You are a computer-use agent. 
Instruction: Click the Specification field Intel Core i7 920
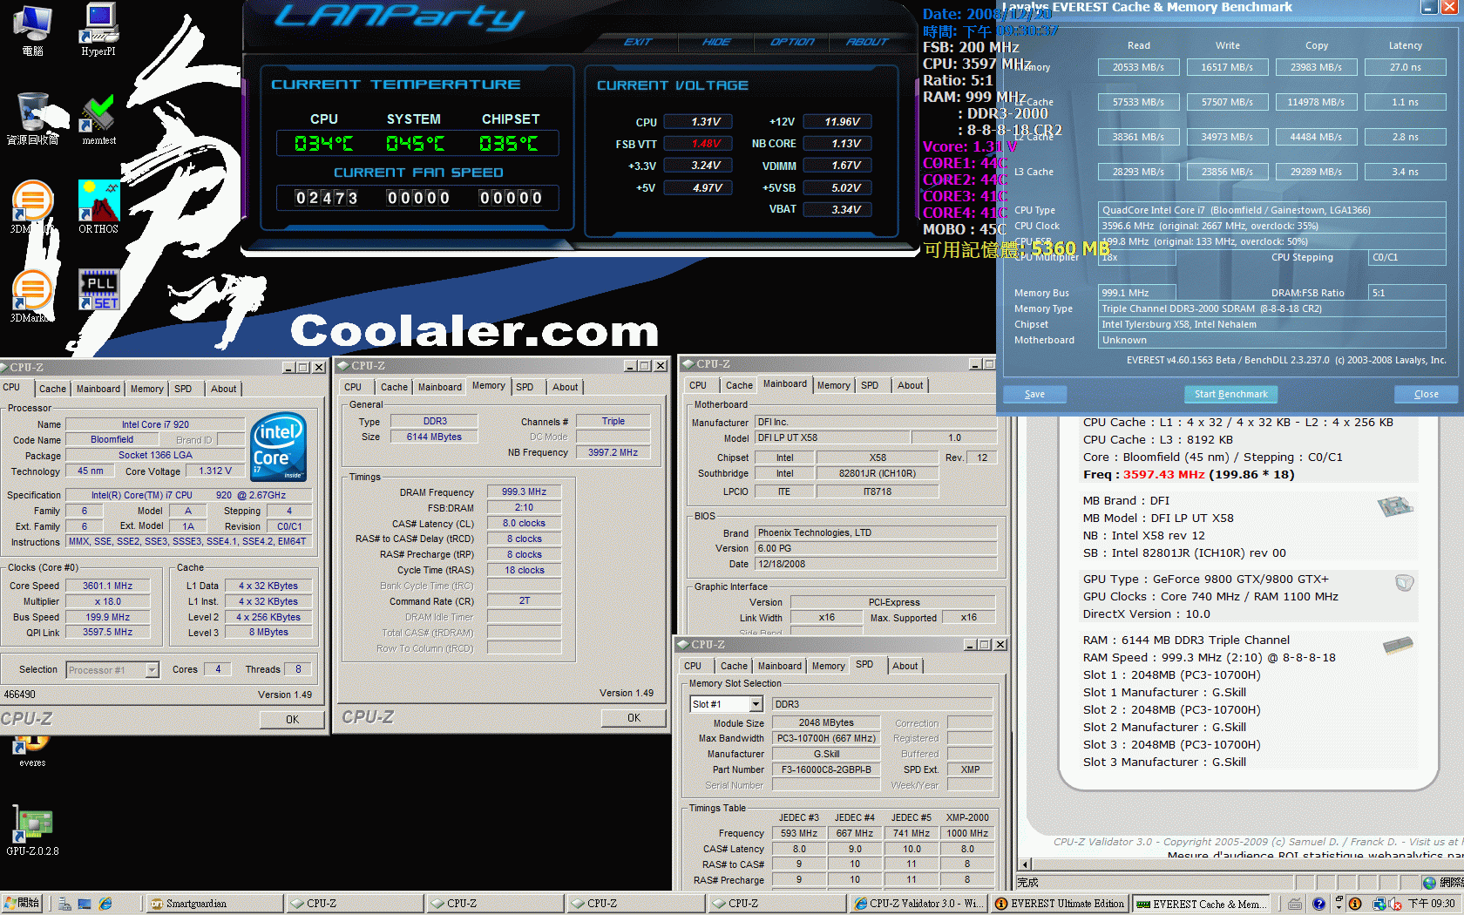point(188,495)
